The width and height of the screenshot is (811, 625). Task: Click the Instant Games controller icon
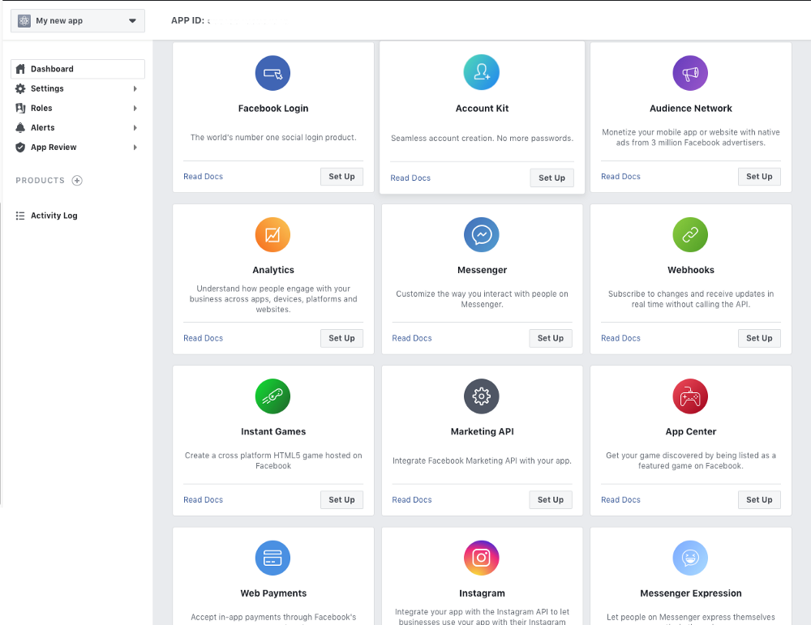coord(272,396)
